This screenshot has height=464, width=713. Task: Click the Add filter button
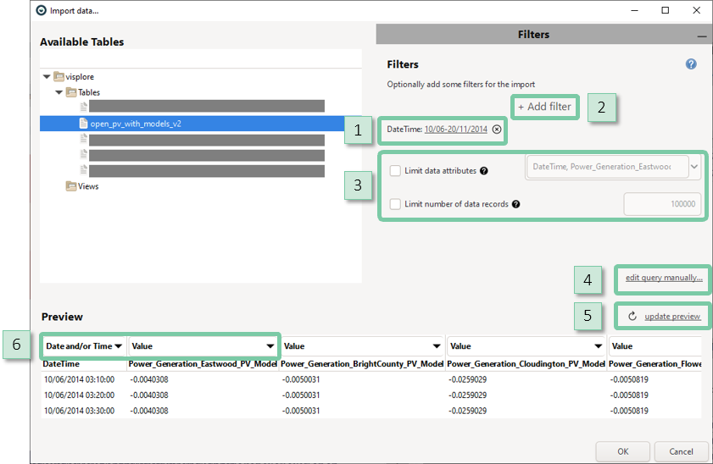point(545,107)
